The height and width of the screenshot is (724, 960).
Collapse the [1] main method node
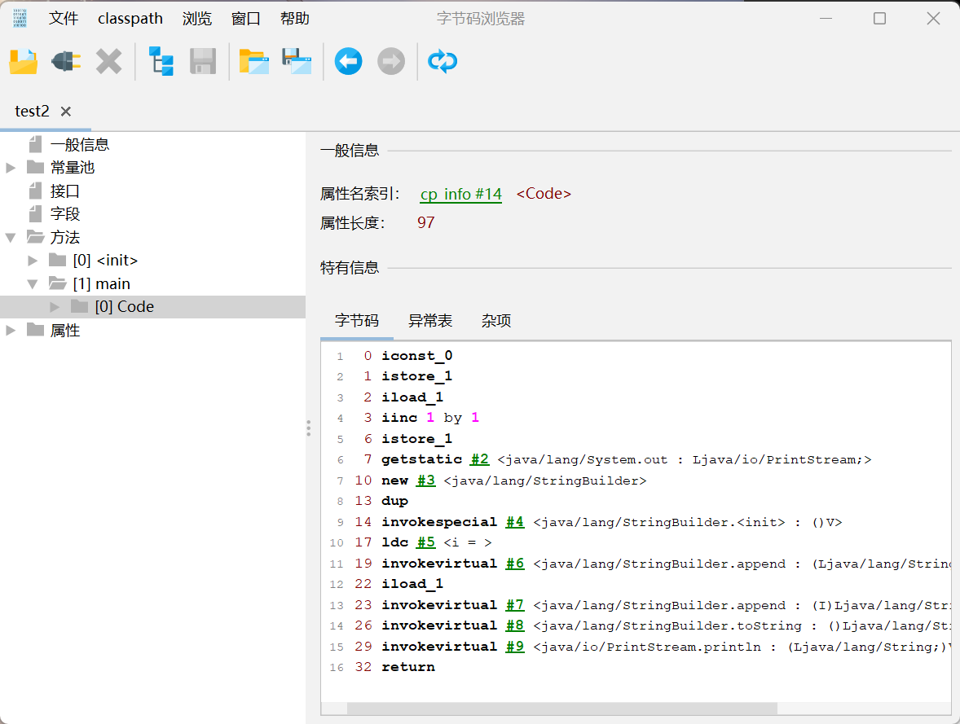(x=33, y=284)
